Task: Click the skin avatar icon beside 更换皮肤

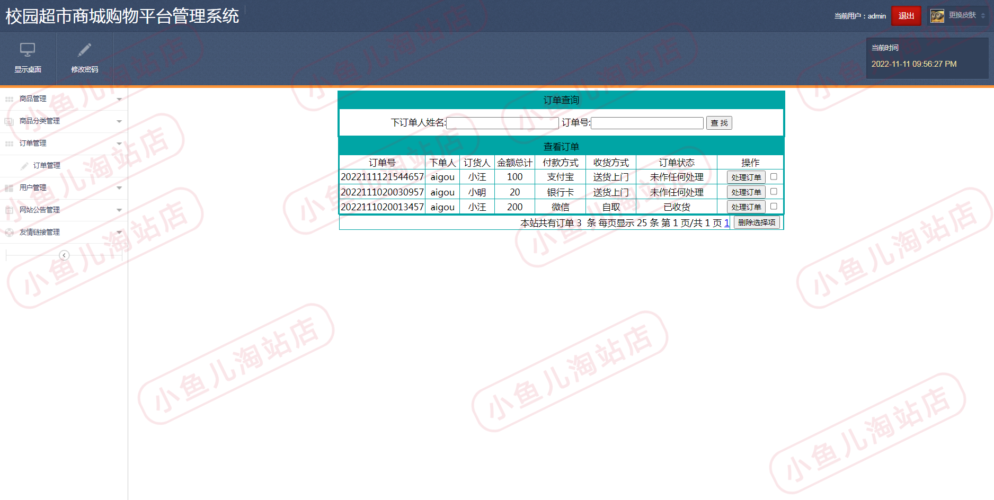Action: click(x=937, y=16)
